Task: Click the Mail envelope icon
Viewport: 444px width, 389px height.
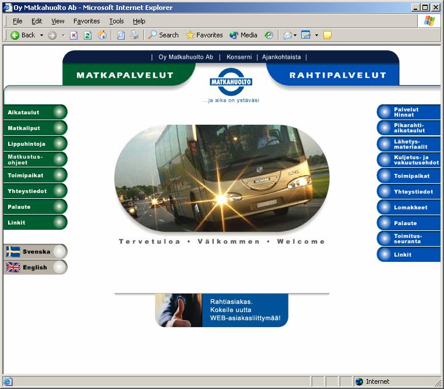Action: tap(287, 35)
